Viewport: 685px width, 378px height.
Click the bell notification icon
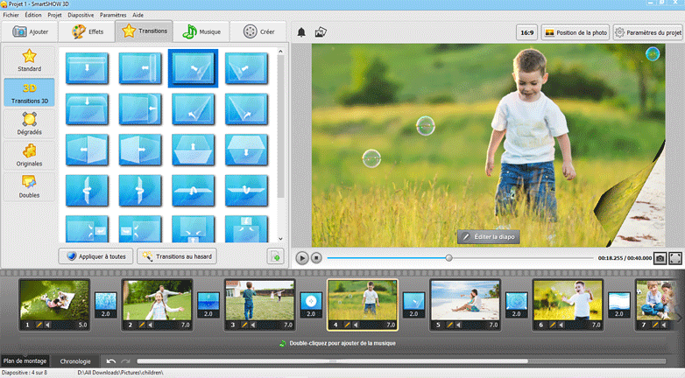coord(301,32)
